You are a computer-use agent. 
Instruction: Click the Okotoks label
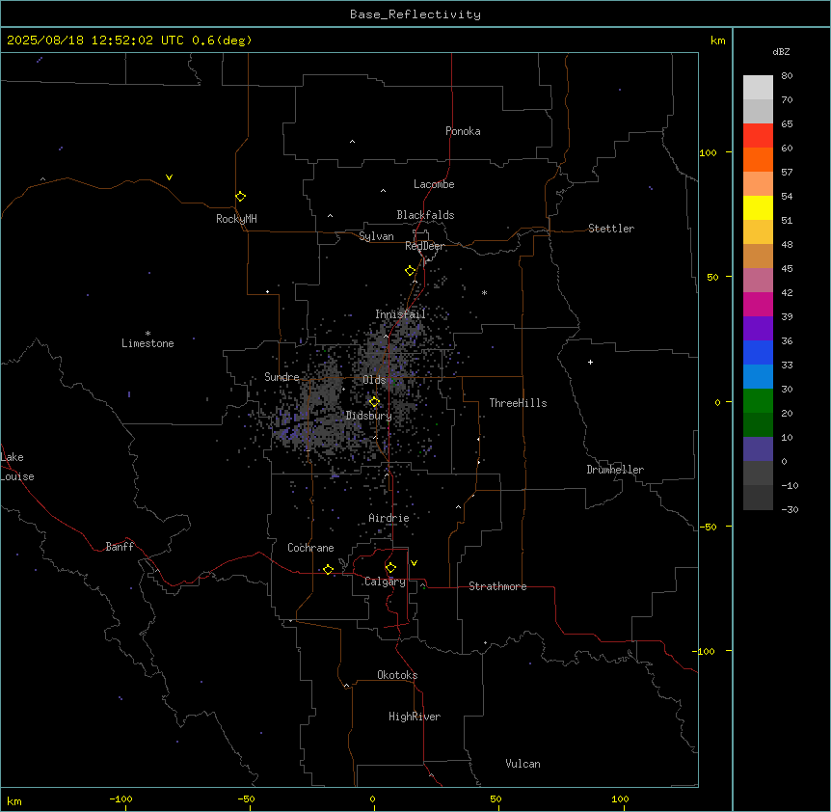[397, 675]
